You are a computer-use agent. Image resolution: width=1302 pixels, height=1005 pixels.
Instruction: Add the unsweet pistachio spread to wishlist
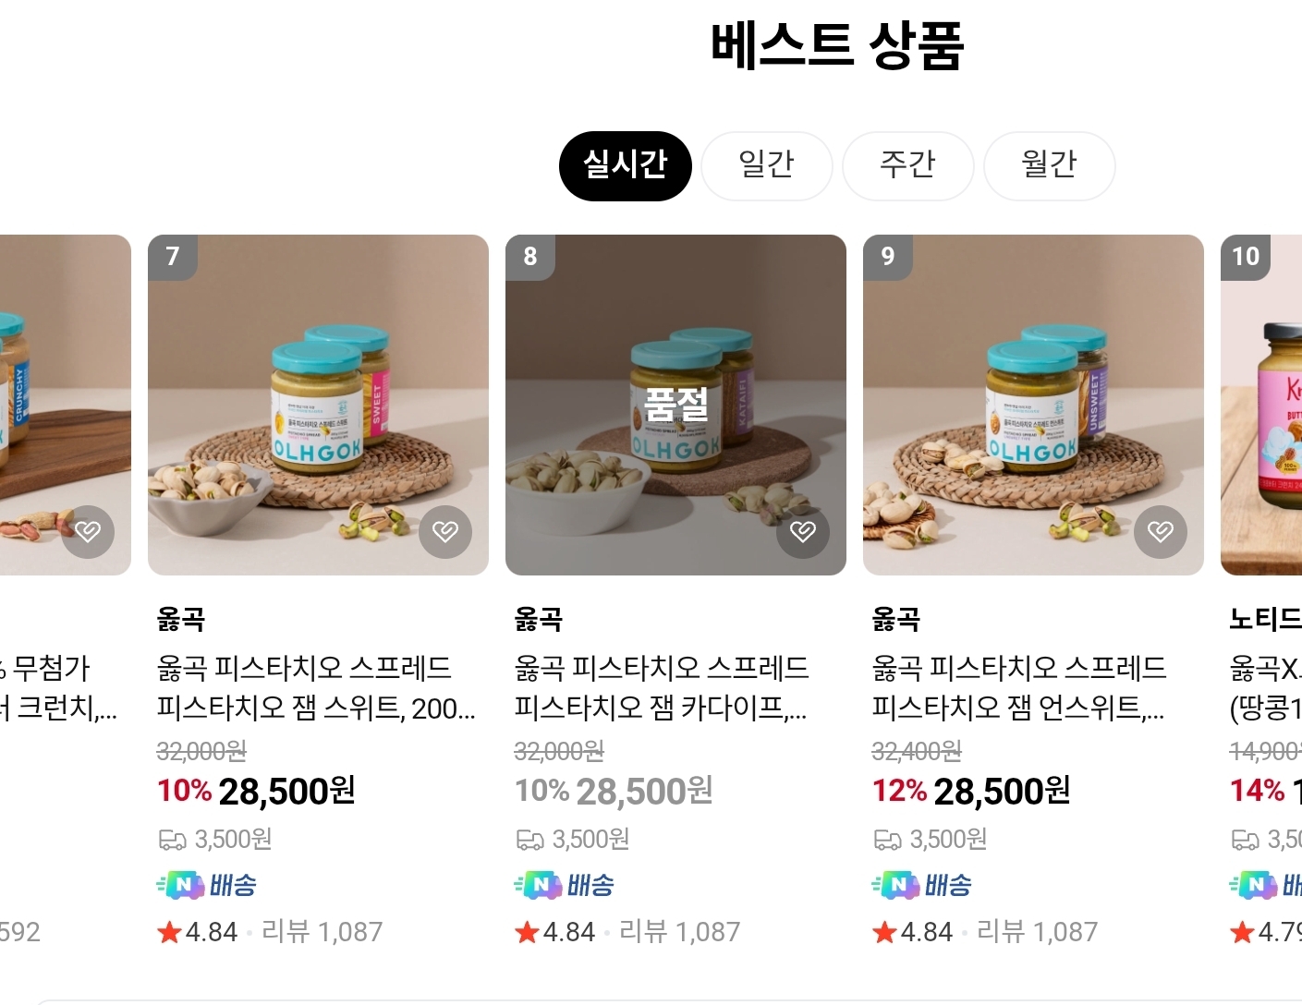coord(1161,531)
